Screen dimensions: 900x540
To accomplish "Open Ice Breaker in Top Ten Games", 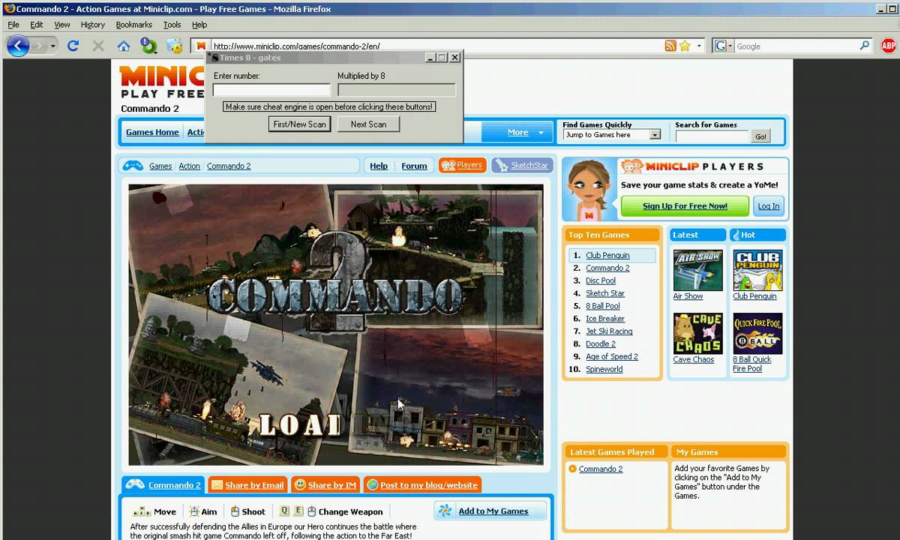I will tap(605, 319).
